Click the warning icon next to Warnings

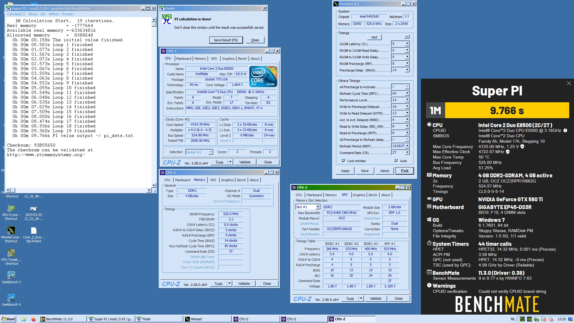click(429, 285)
